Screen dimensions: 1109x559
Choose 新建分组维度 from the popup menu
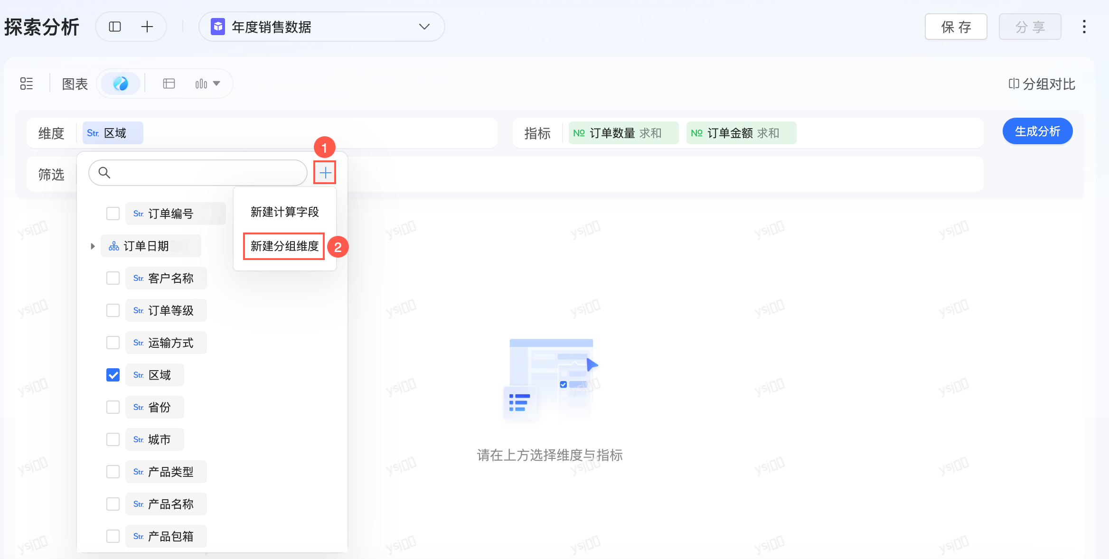point(284,246)
